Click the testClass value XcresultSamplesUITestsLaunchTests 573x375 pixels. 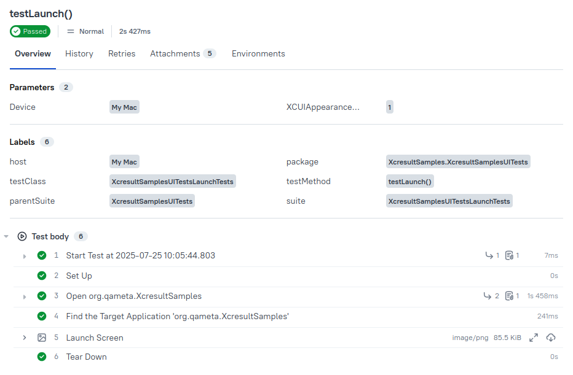[x=173, y=182]
